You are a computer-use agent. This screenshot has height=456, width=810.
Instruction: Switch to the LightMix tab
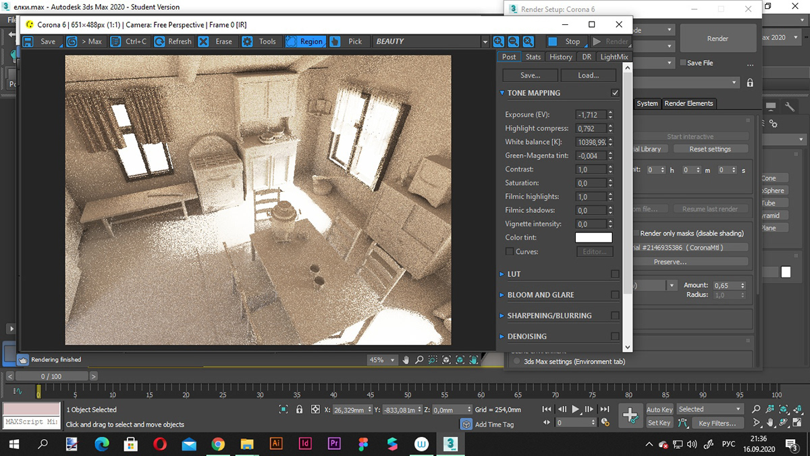pos(614,57)
